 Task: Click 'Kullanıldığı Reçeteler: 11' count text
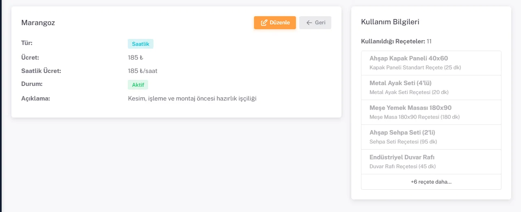point(396,41)
